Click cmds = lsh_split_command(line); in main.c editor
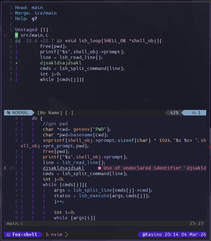The height and width of the screenshot is (241, 211). (85, 174)
